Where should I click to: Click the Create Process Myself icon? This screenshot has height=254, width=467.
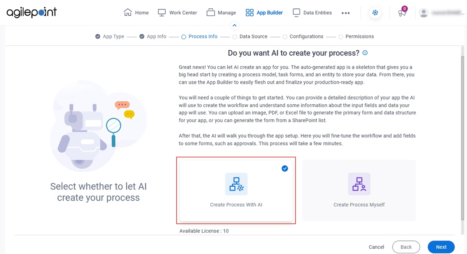point(359,184)
